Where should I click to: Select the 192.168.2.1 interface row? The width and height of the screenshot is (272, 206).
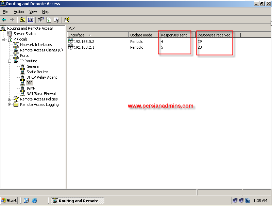click(x=84, y=47)
